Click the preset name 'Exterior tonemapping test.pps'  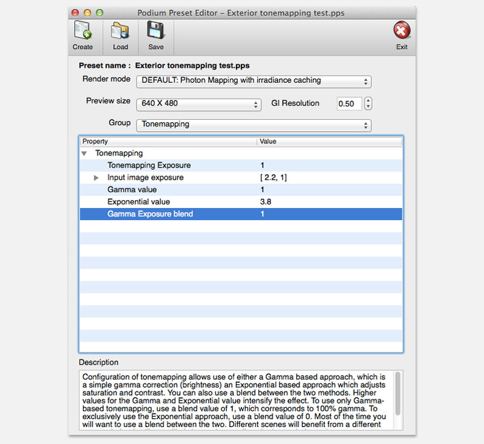tap(192, 66)
